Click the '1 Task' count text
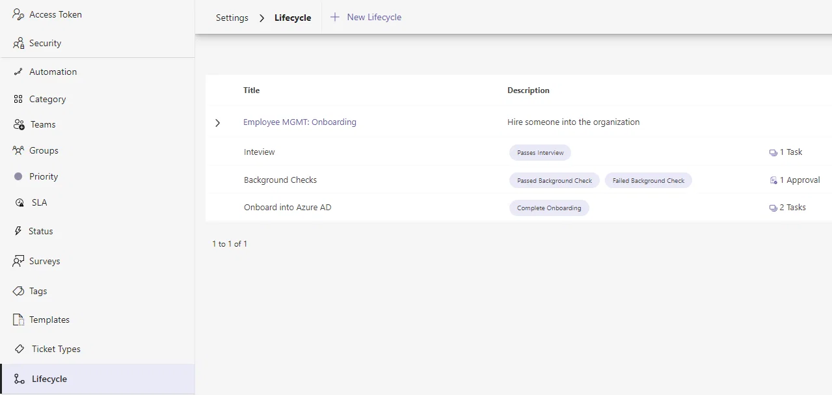 click(x=791, y=152)
